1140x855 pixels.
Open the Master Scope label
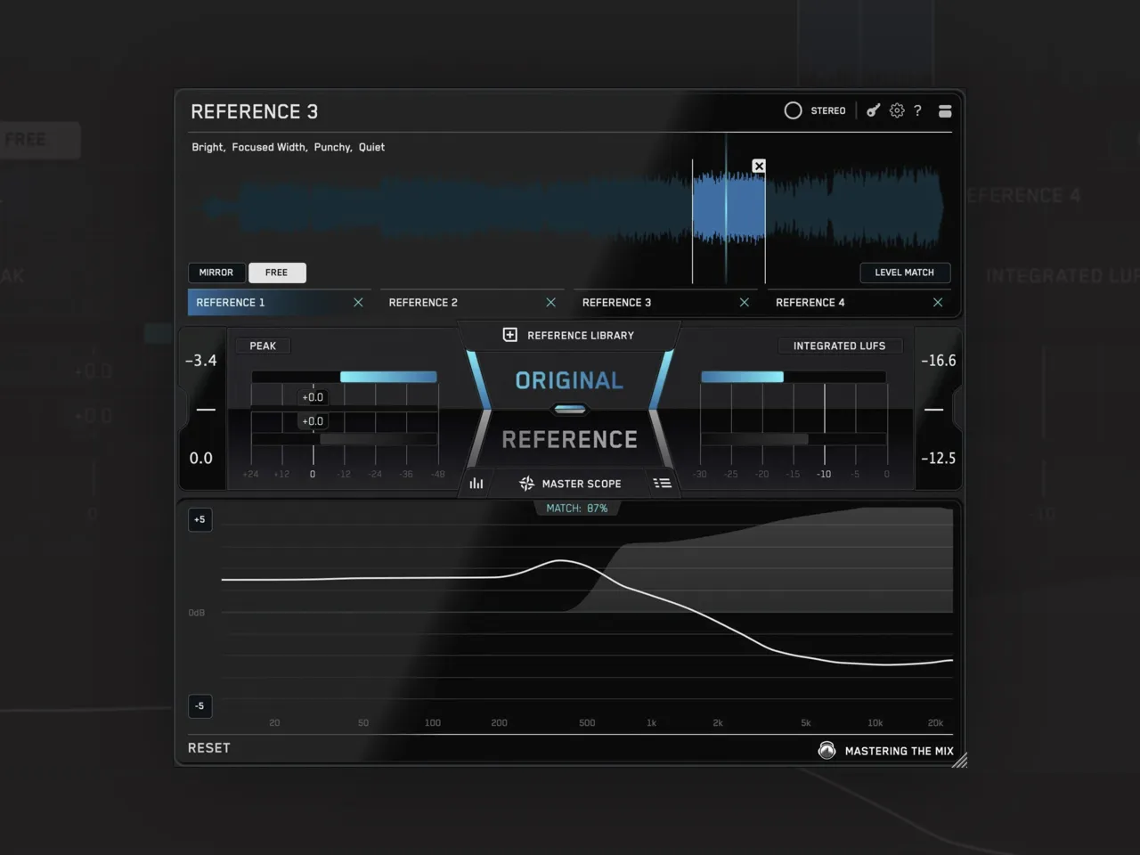coord(582,484)
